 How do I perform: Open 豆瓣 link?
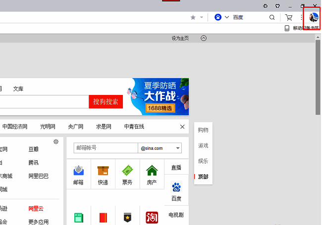click(x=34, y=149)
